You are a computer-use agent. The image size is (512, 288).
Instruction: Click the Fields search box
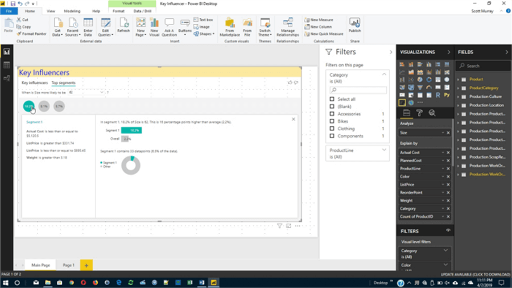483,66
